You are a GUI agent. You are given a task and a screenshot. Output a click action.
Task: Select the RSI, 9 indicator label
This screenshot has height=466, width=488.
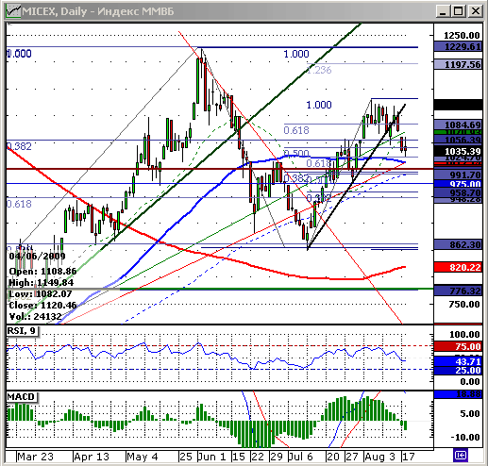(22, 331)
